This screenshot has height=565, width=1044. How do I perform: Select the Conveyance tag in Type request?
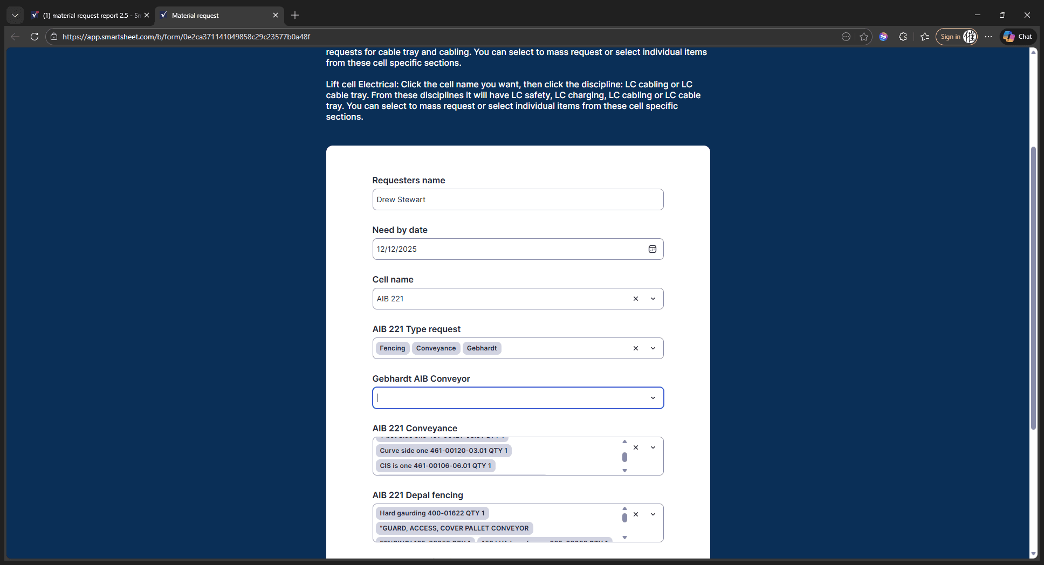[436, 348]
